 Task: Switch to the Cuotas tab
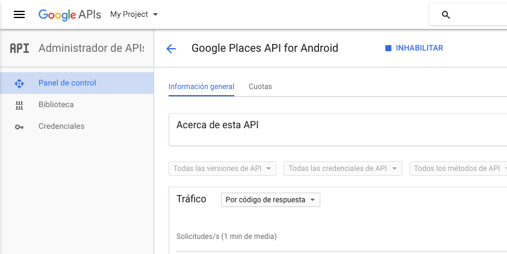260,87
